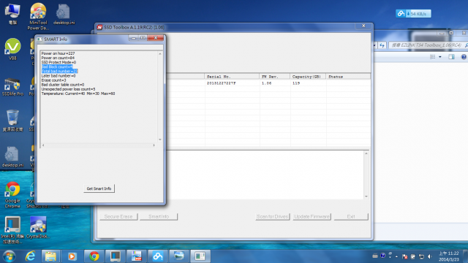
Task: Select the SSD Protect Mode=0 line
Action: point(58,62)
